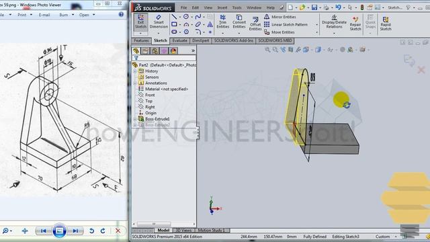Click the Undo icon

pos(338,7)
